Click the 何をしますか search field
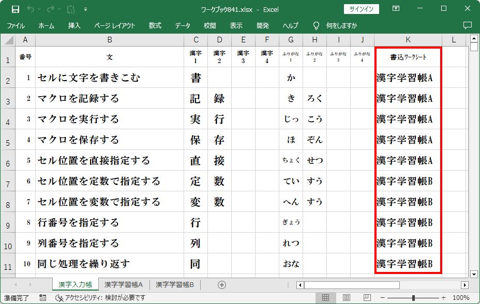This screenshot has width=480, height=304. [x=341, y=26]
